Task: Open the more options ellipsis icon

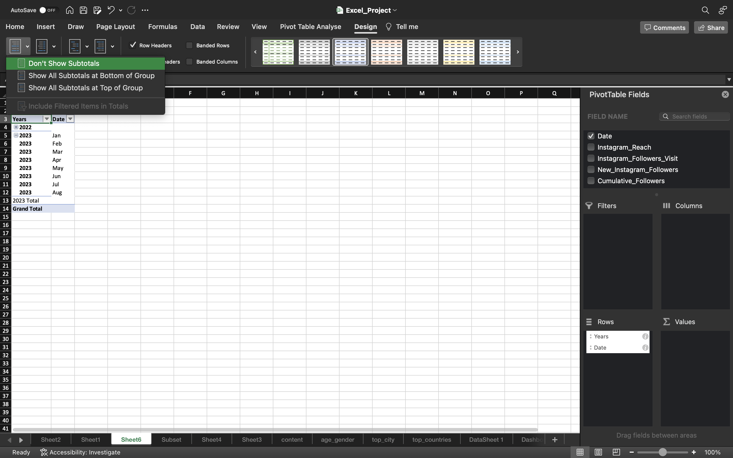Action: (x=145, y=10)
